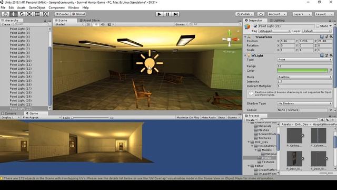This screenshot has width=337, height=190.
Task: Open the Scene Gizmos dropdown
Action: (x=181, y=24)
